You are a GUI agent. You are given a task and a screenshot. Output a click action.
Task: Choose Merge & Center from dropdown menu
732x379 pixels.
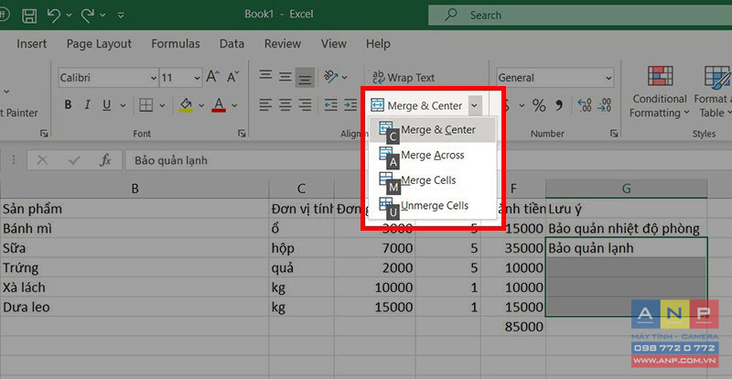[x=432, y=129]
